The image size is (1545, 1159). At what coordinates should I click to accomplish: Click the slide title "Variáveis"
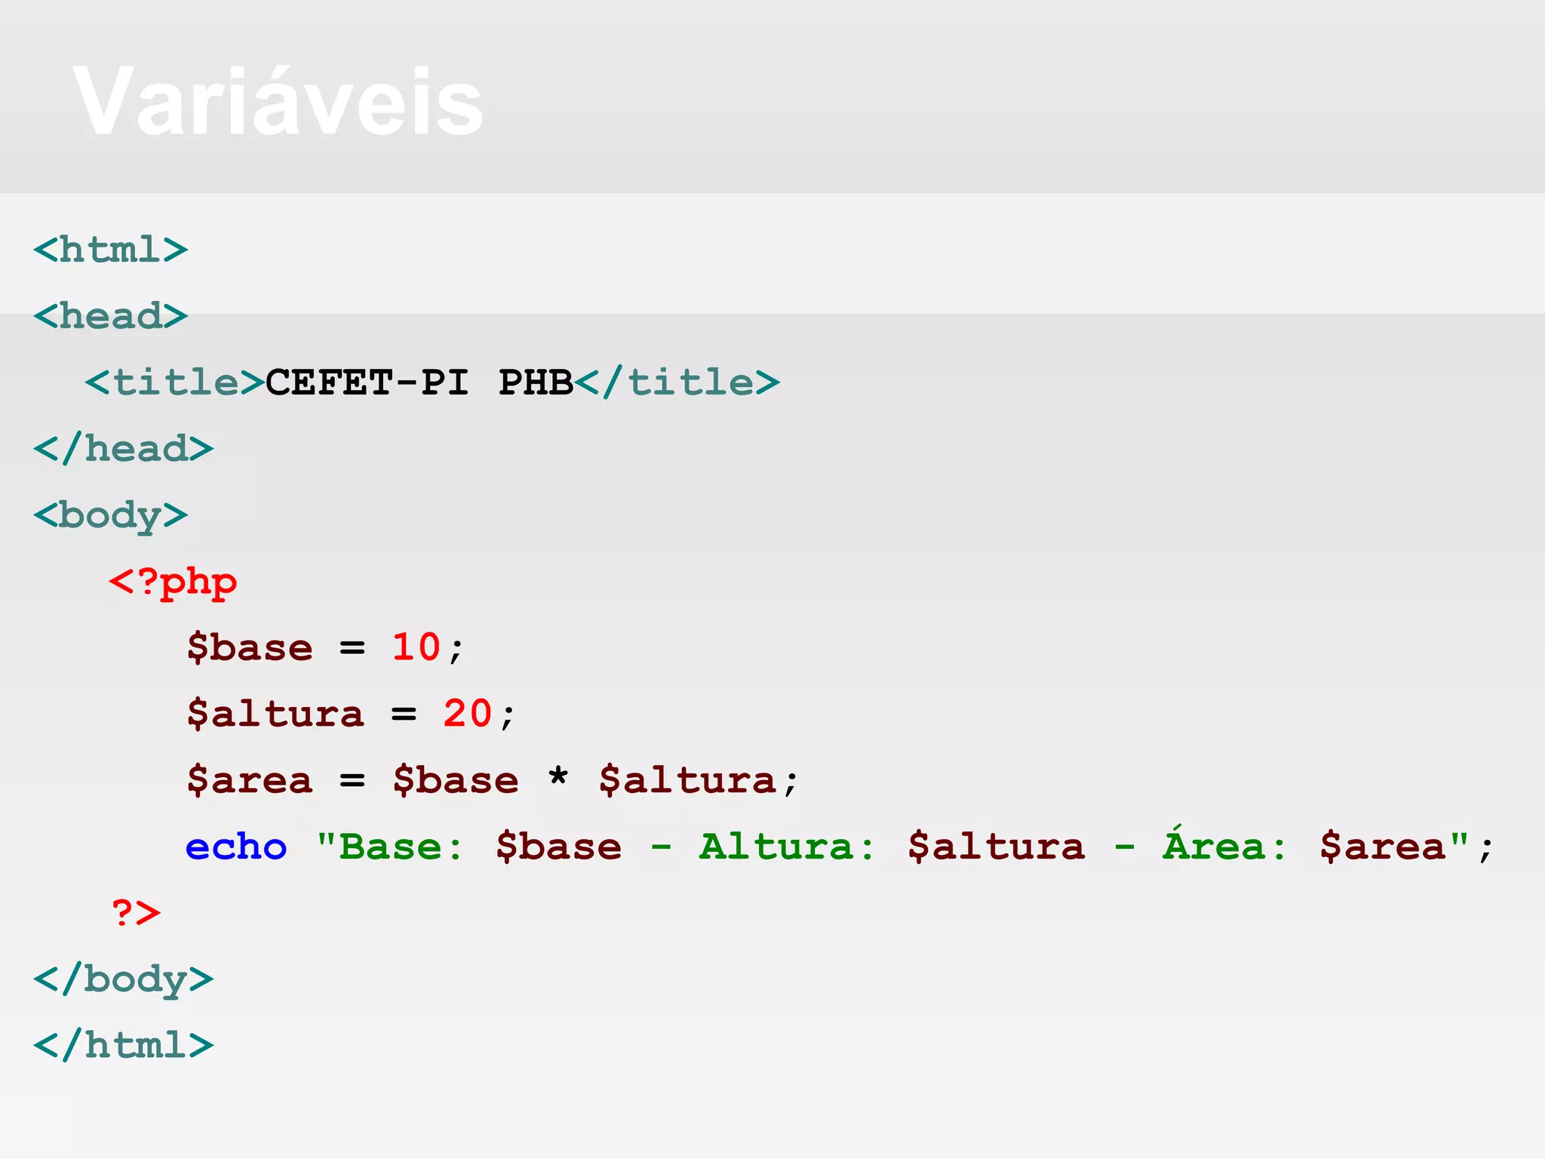coord(278,101)
